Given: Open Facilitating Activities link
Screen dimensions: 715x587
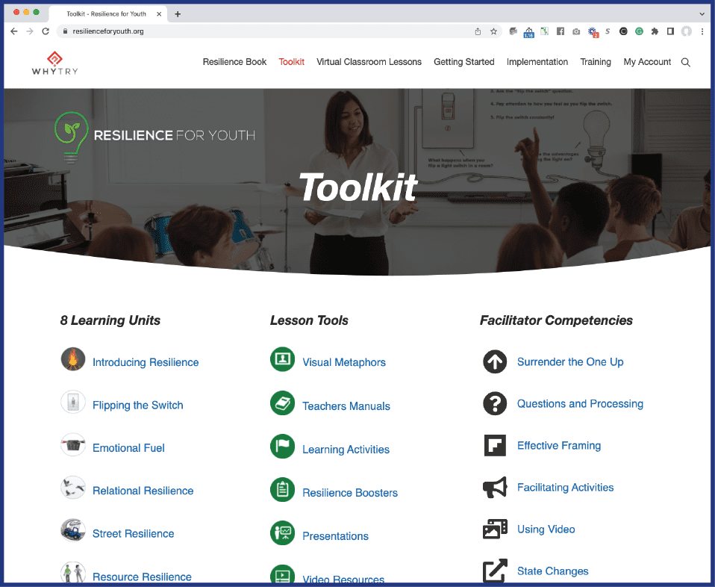Looking at the screenshot, I should (565, 488).
